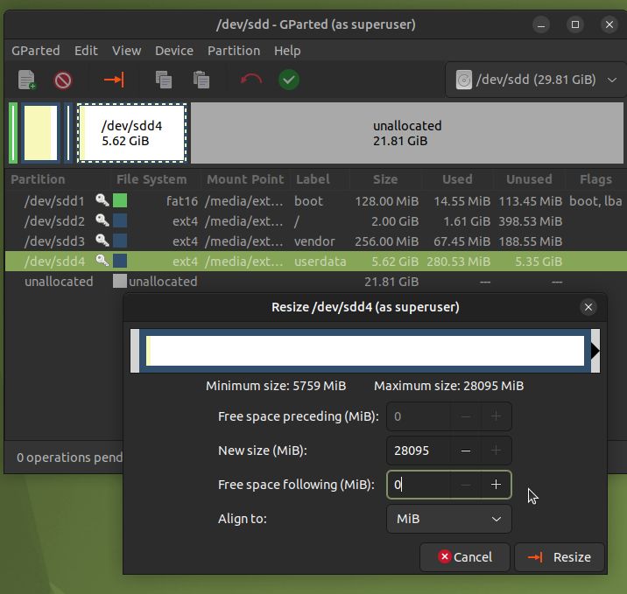Open the View menu
This screenshot has height=594, width=627.
point(126,51)
